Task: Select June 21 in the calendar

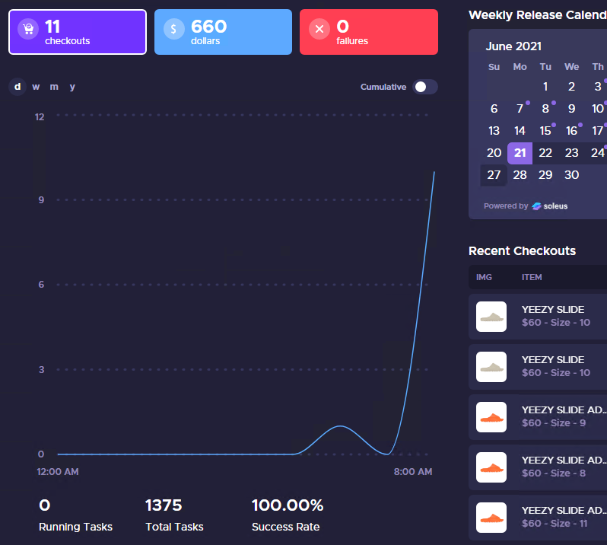Action: coord(520,153)
